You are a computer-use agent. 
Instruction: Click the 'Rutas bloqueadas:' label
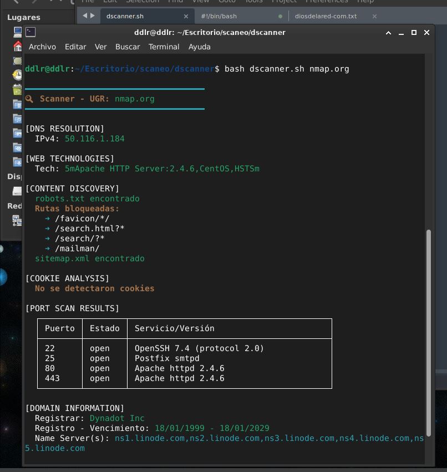[x=77, y=209]
